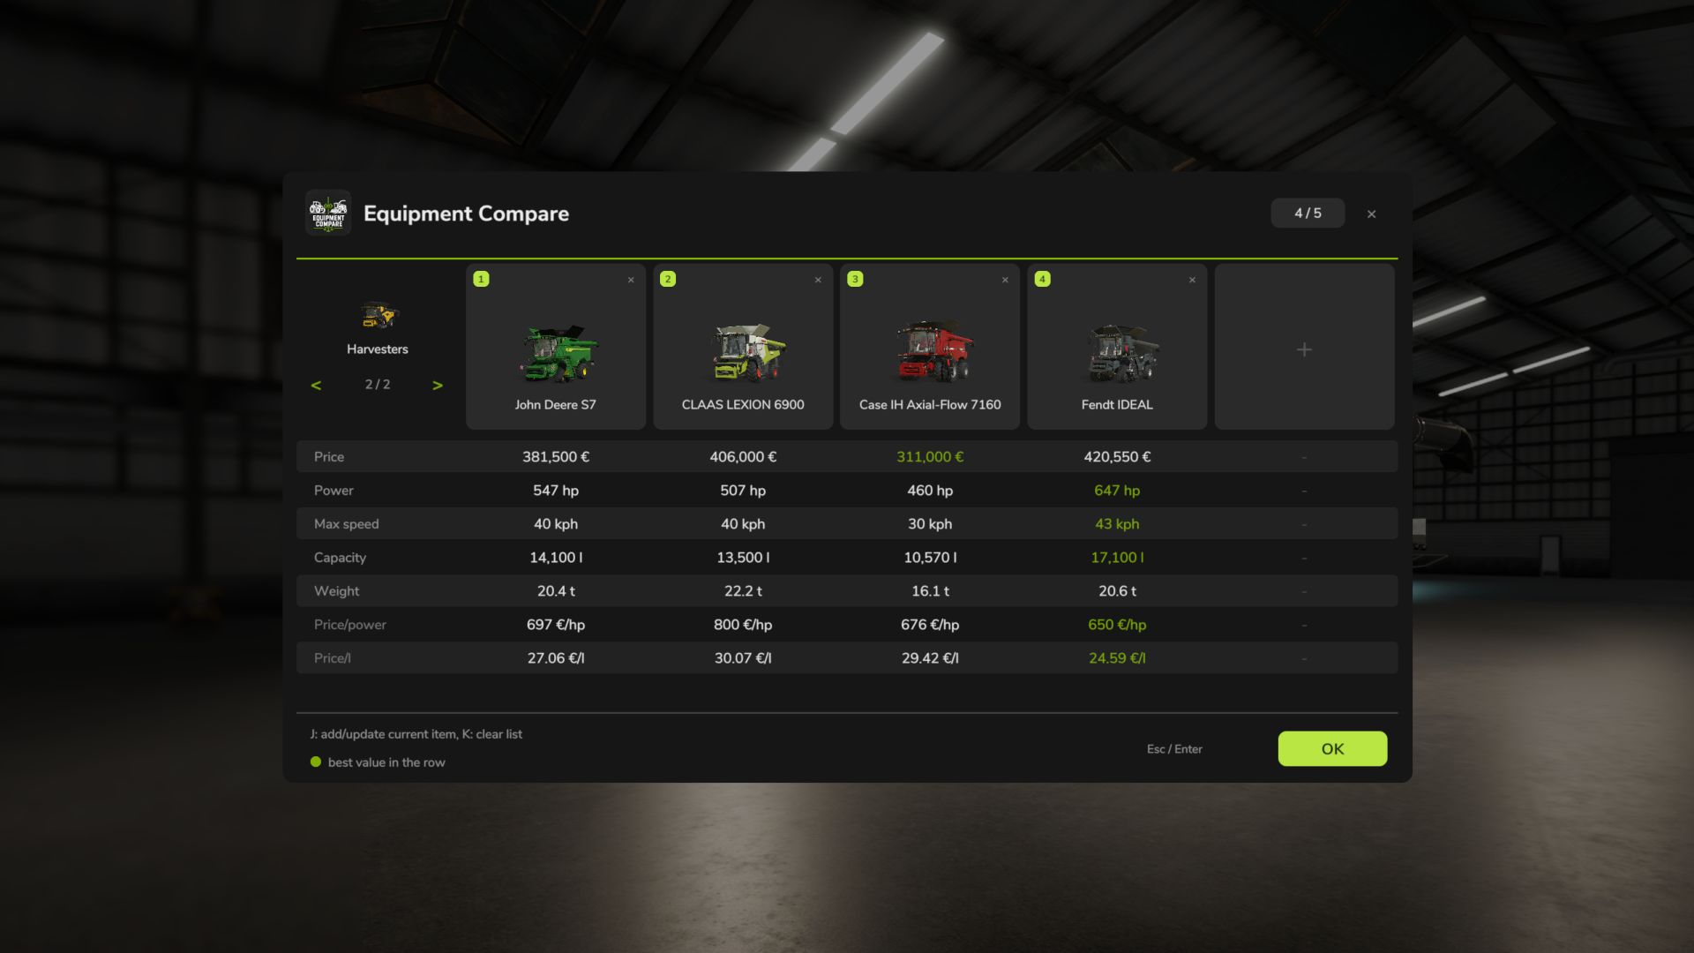Click the 20.4 t weight value

[x=556, y=590]
